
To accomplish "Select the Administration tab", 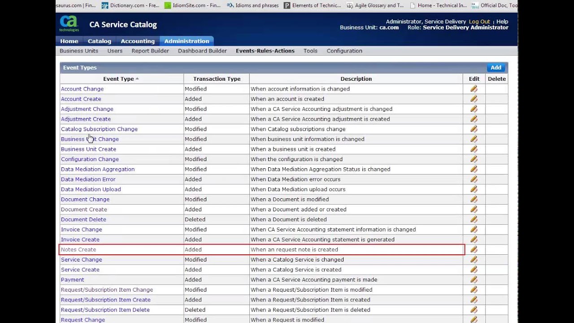I will coord(187,41).
